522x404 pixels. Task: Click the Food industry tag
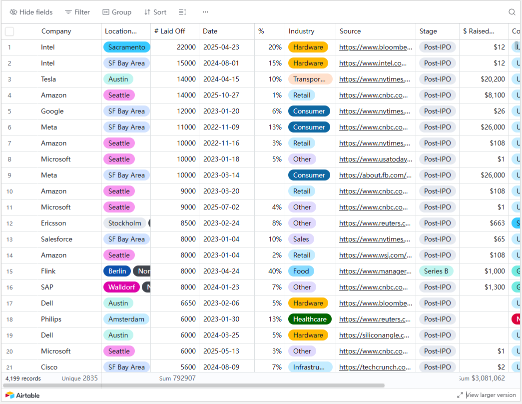(x=301, y=271)
